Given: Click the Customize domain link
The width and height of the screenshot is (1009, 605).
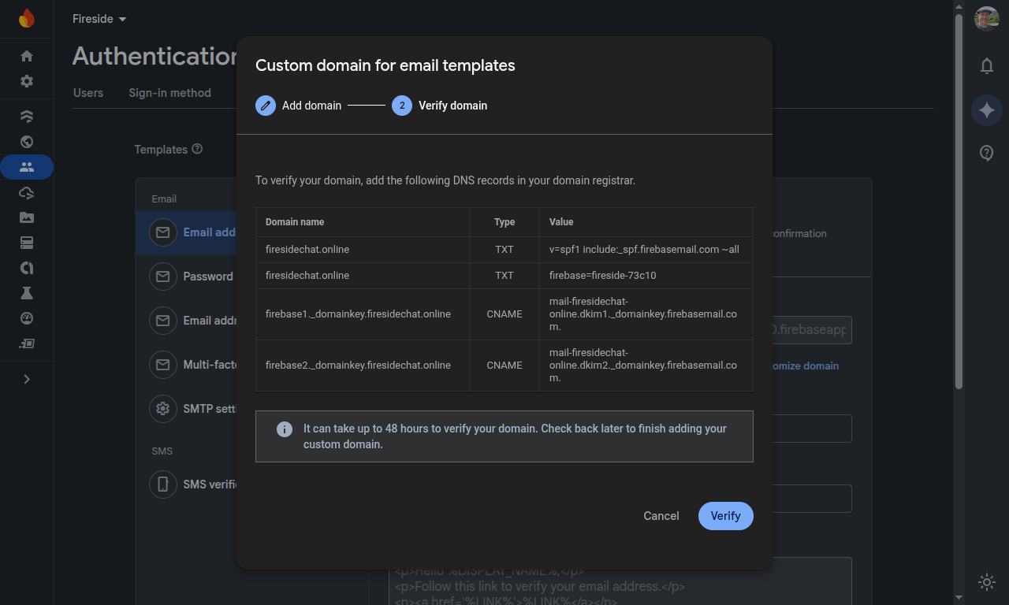Looking at the screenshot, I should point(803,366).
